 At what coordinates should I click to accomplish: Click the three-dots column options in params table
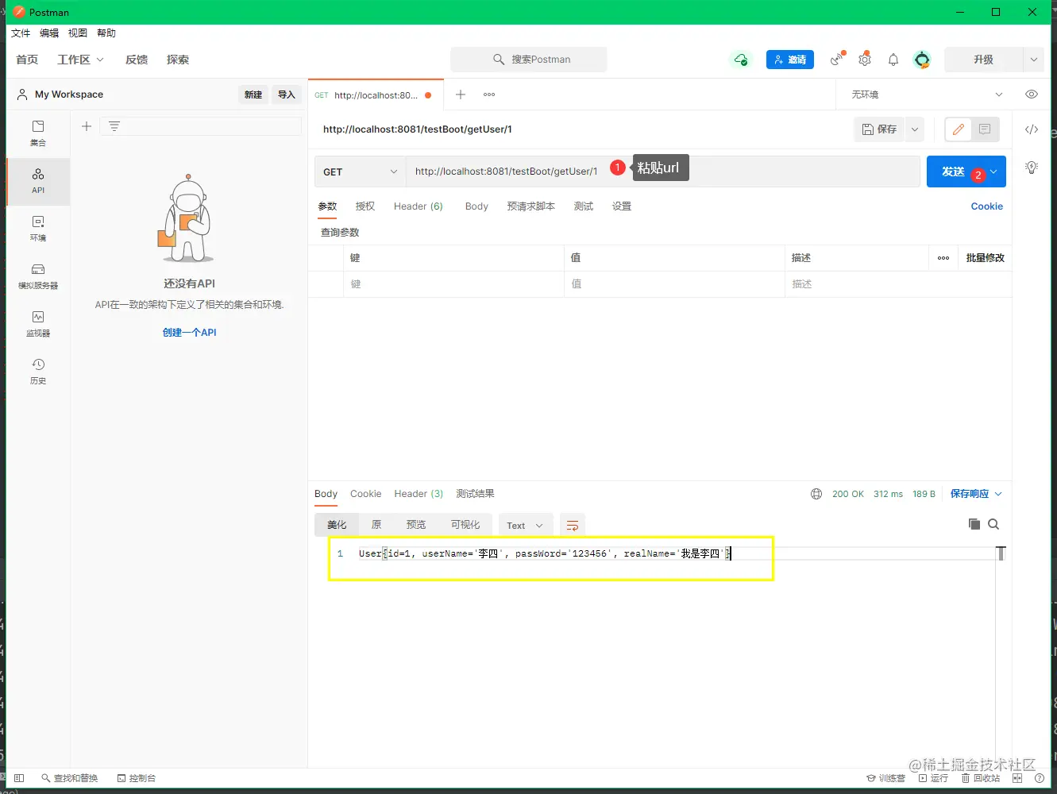943,258
